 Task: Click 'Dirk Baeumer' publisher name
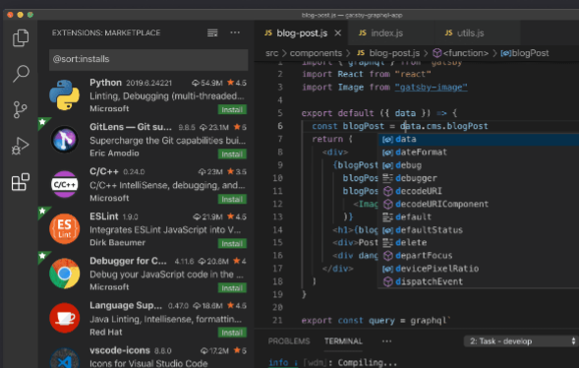[117, 242]
